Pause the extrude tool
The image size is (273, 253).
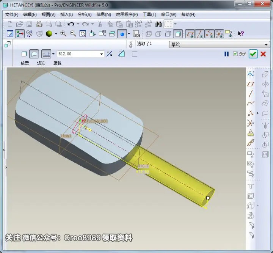pyautogui.click(x=226, y=54)
